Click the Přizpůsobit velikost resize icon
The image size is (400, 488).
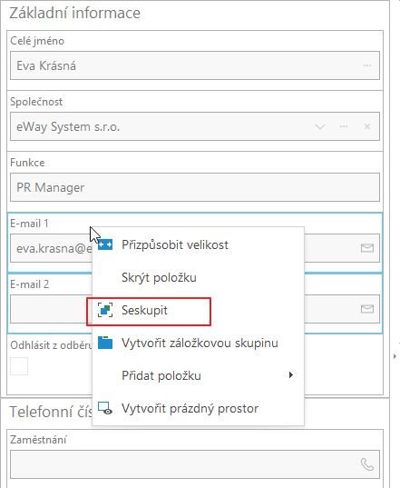105,244
